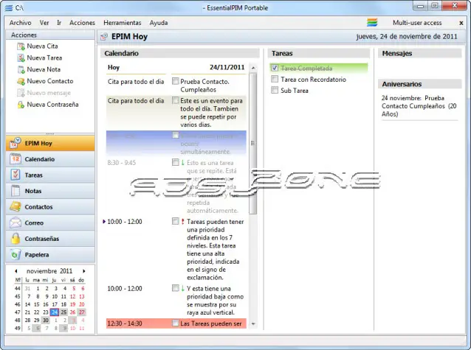Viewport: 471px width, 350px height.
Task: Click the Mensajes section header
Action: coord(419,53)
